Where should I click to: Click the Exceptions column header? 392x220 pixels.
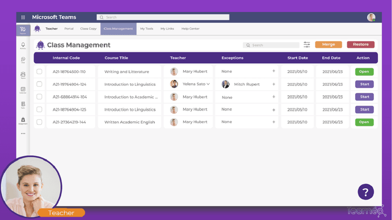[x=232, y=58]
